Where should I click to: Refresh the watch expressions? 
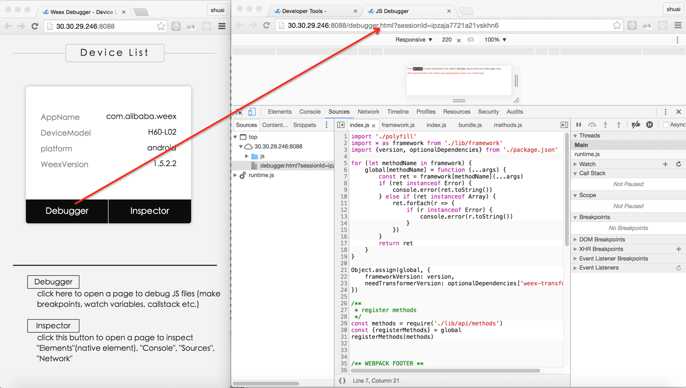tap(679, 164)
